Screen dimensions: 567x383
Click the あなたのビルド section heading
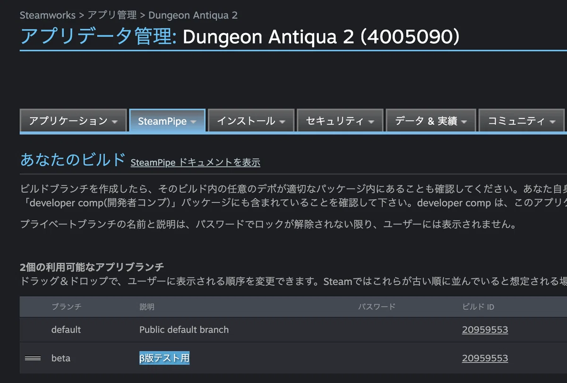pos(73,160)
